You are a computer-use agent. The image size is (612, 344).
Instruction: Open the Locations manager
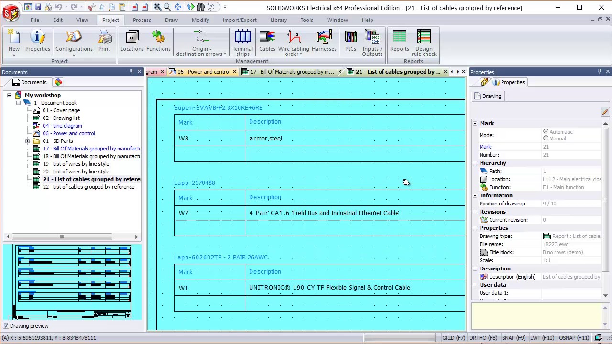pyautogui.click(x=132, y=41)
